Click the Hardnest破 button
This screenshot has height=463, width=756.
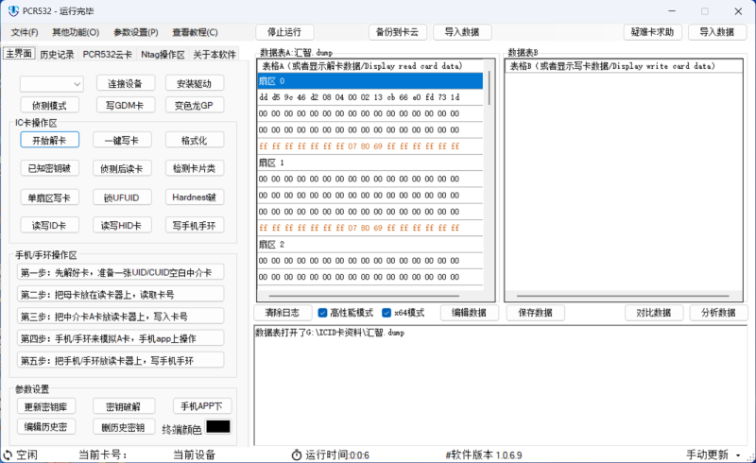coord(195,197)
